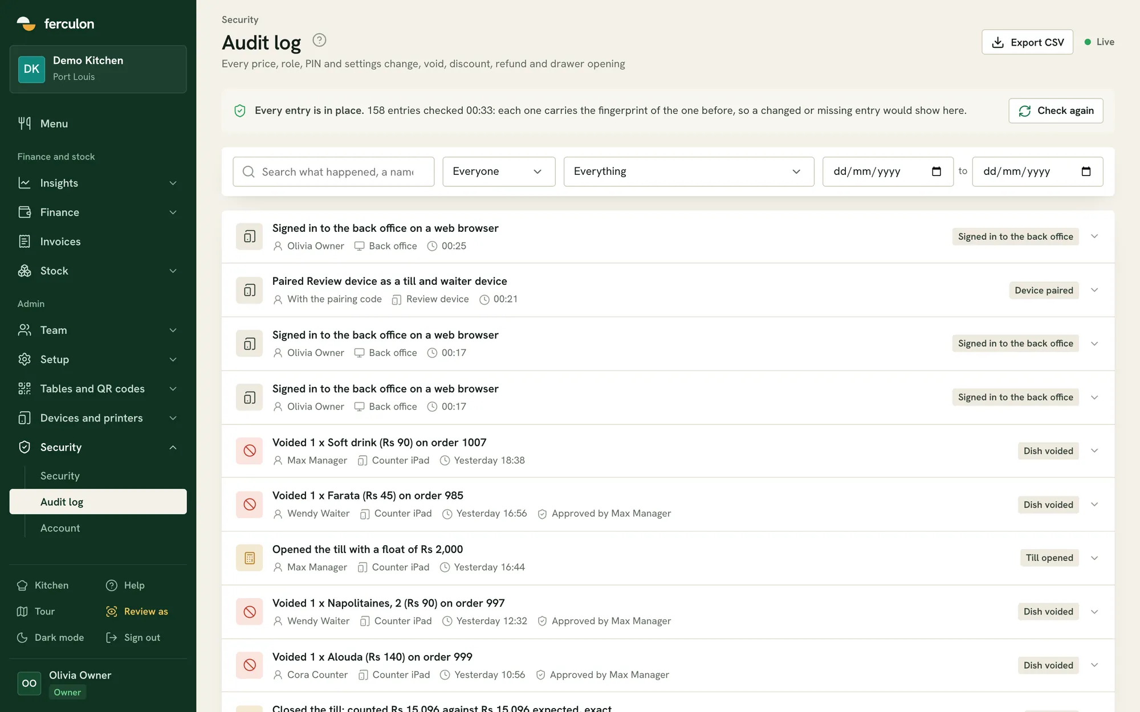Expand the Finance sidebar section

(x=98, y=212)
